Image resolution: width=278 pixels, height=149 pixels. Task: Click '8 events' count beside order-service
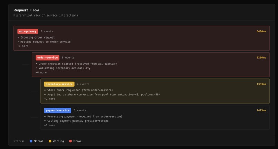click(68, 58)
